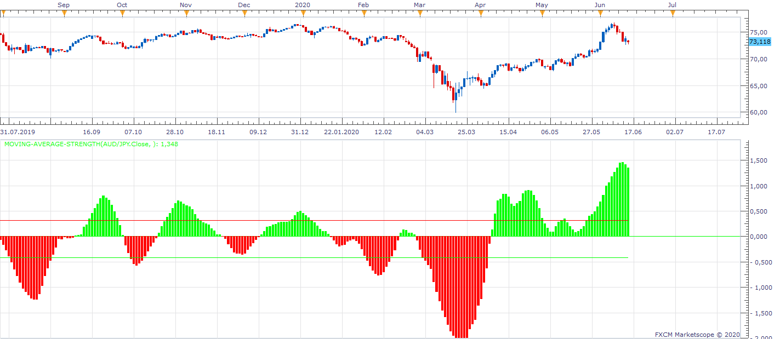Select the Jul month marker

(672, 5)
